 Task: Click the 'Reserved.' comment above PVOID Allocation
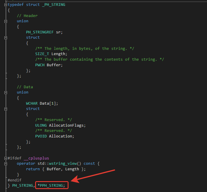(54, 131)
